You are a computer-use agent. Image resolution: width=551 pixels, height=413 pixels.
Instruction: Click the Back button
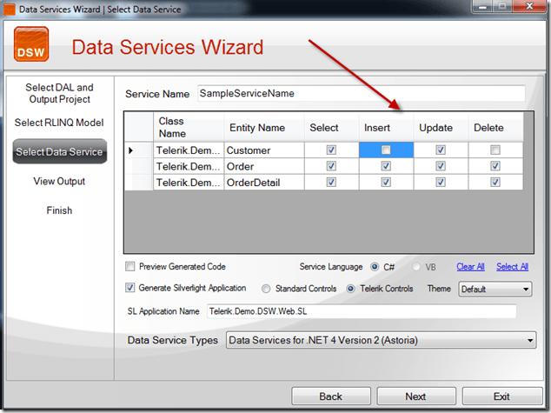click(330, 396)
